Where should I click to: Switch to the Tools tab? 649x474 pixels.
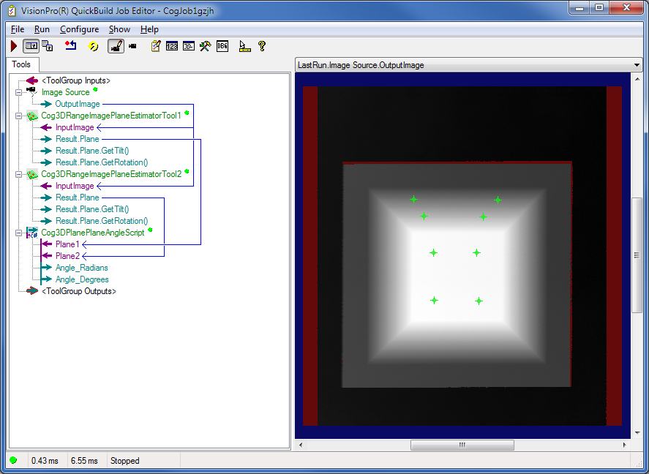click(22, 64)
